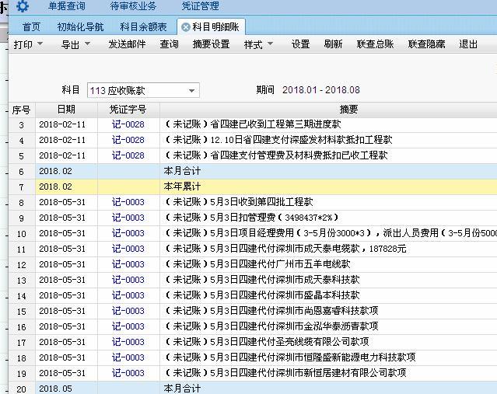Image resolution: width=497 pixels, height=394 pixels.
Task: Open voucher 记-0003 in row 14
Action: tap(128, 295)
